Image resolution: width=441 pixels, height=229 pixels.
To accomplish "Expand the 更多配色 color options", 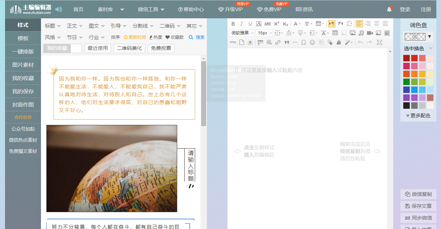I will point(418,115).
